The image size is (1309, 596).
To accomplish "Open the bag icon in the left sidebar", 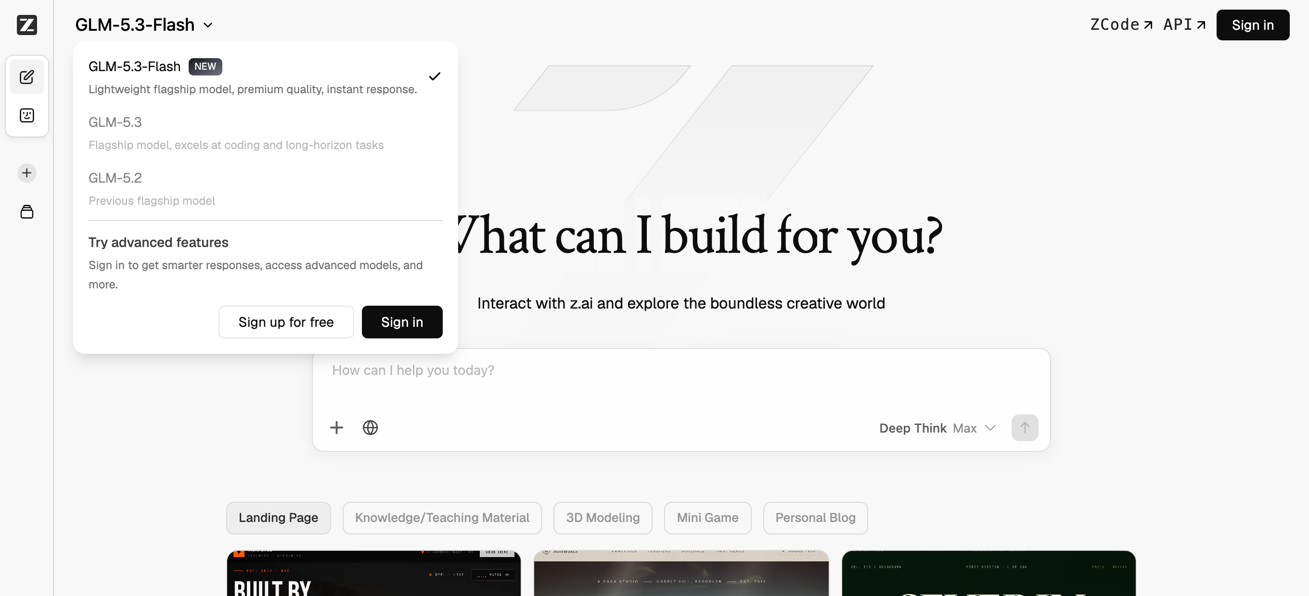I will [x=27, y=211].
